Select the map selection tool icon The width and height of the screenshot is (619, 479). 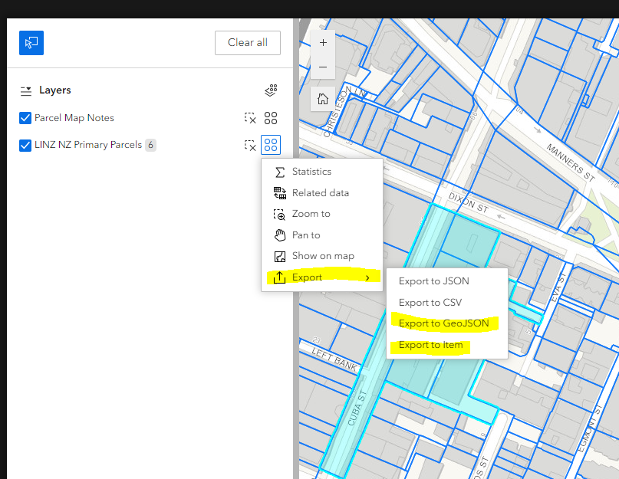pyautogui.click(x=31, y=43)
